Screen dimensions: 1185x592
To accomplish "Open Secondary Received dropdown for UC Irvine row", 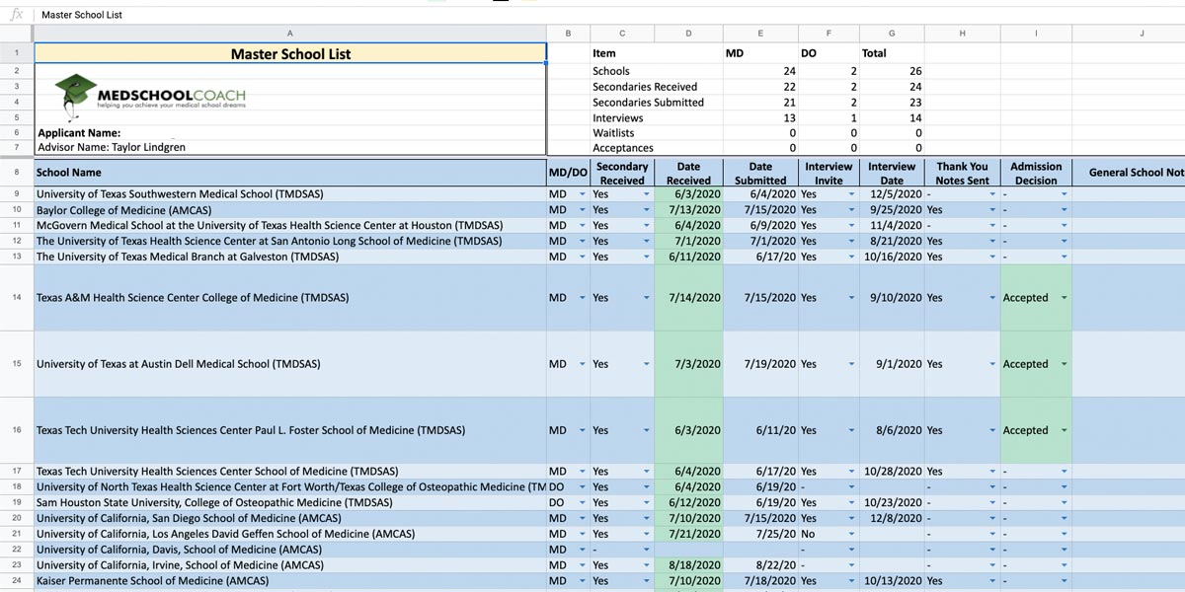I will [647, 566].
